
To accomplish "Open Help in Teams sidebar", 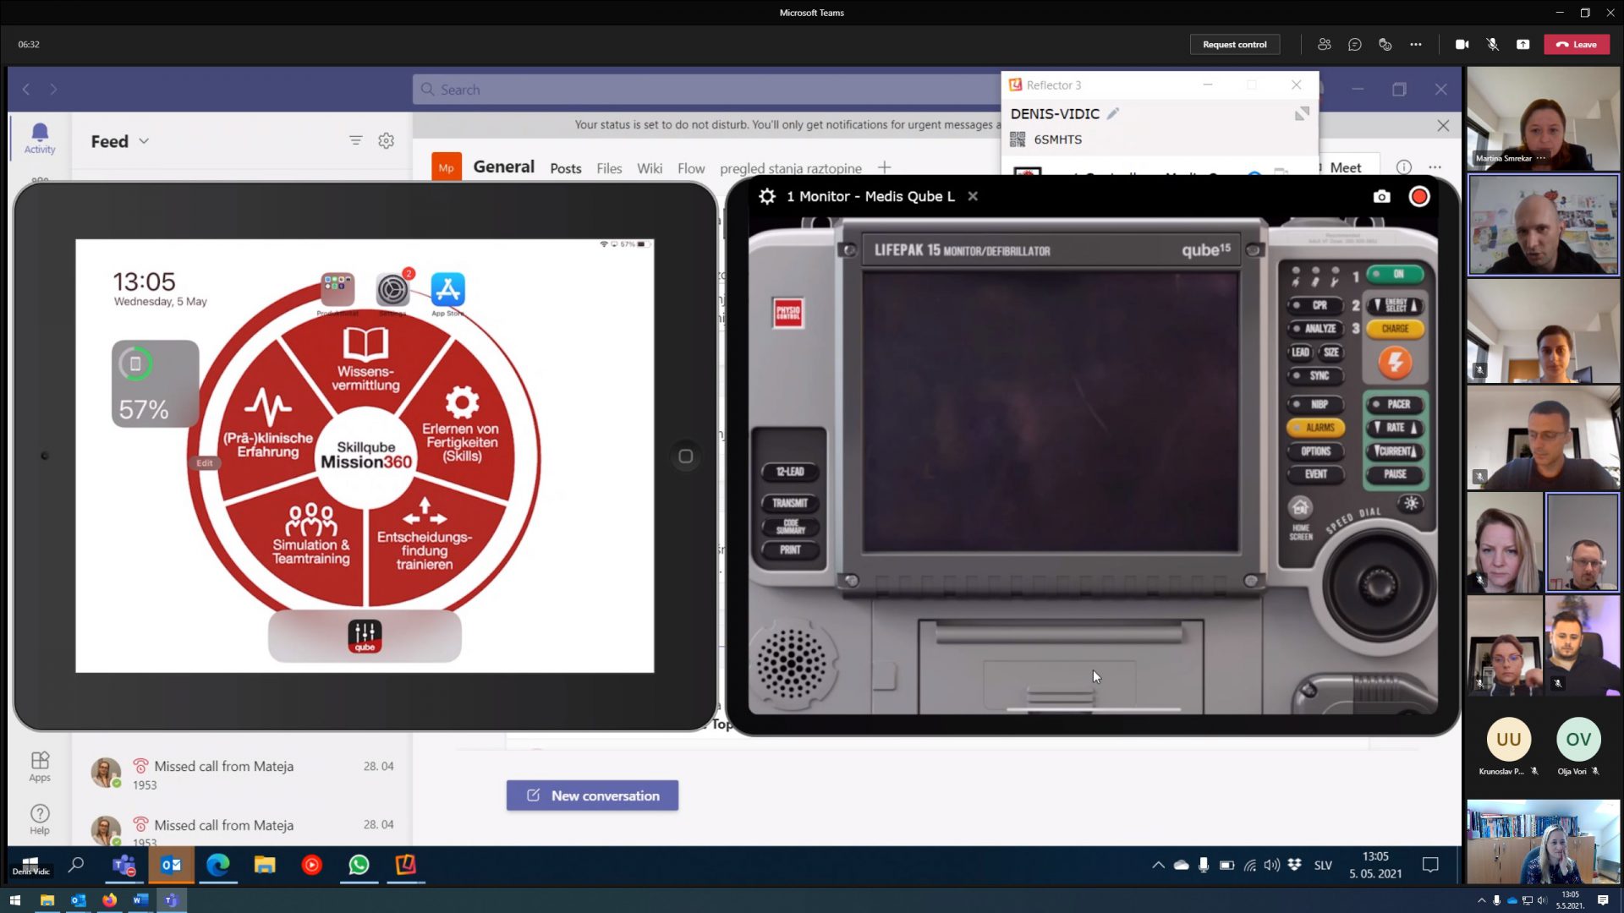I will 40,818.
